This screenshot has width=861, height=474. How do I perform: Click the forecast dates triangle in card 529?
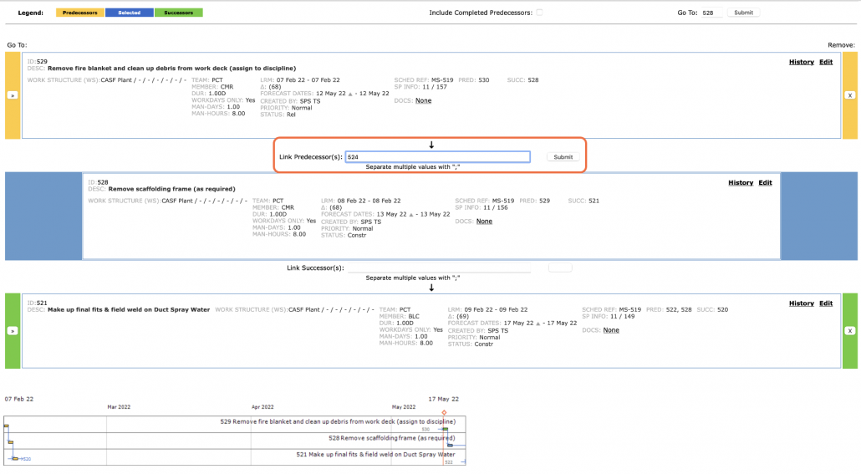click(x=350, y=94)
